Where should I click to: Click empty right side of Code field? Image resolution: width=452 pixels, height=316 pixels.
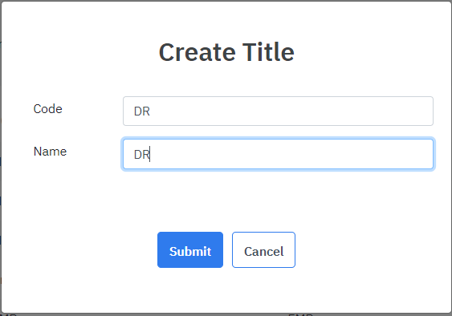[x=317, y=111]
